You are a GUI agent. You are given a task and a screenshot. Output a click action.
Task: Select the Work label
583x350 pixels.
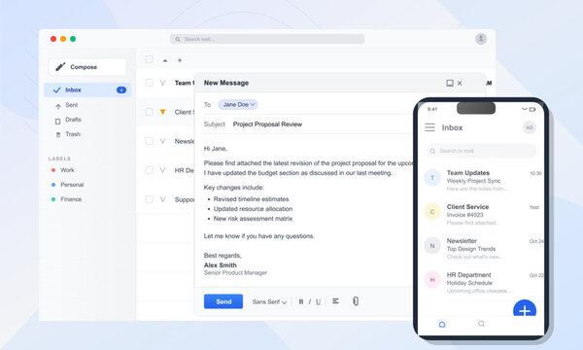point(67,170)
